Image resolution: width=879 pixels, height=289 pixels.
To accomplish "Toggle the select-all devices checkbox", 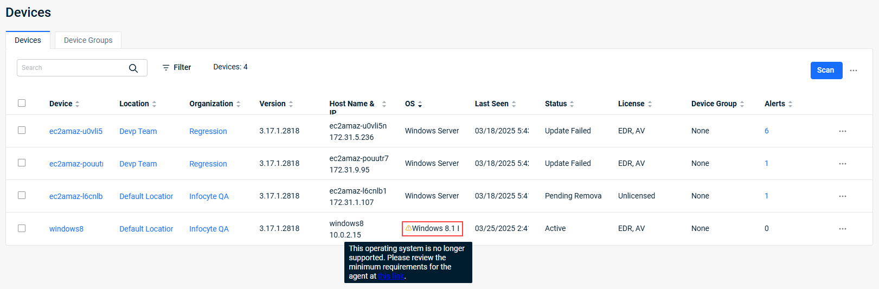I will 22,103.
